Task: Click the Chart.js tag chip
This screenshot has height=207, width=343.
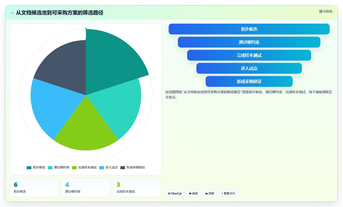Action: [175, 193]
